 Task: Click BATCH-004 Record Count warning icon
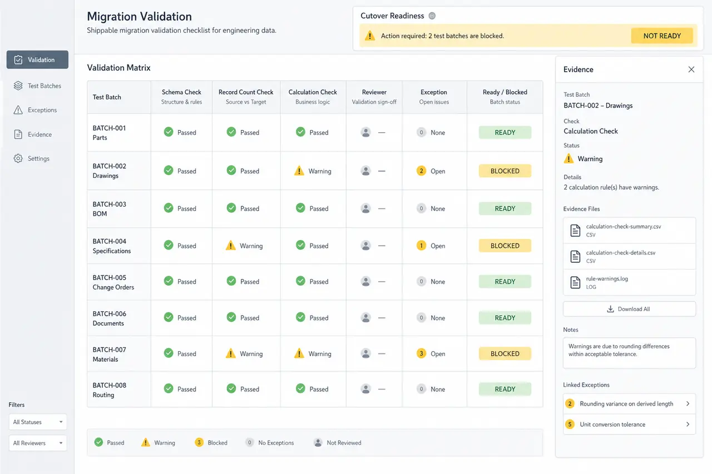coord(231,245)
